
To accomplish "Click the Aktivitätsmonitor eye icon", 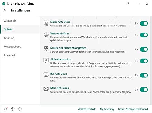I will (46, 60).
